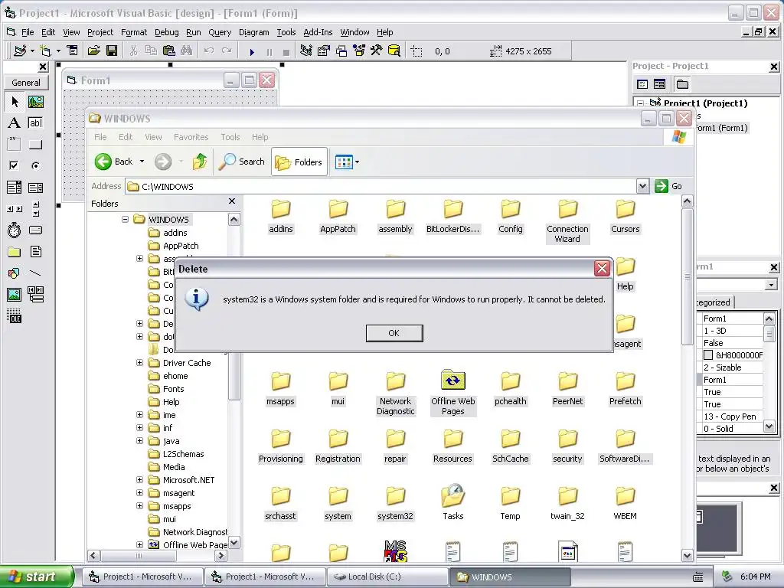Expand the java folder node
Screen dimensions: 784x588
[139, 441]
